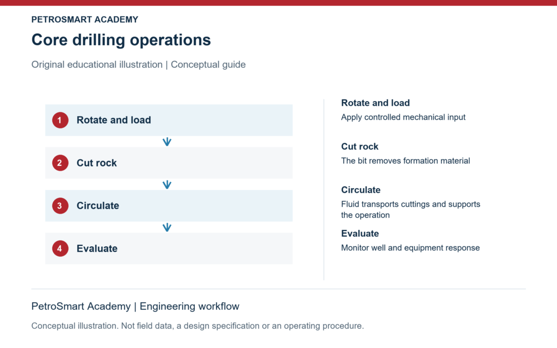Click the 'Core drilling operations' title
This screenshot has height=348, width=557.
[x=121, y=40]
